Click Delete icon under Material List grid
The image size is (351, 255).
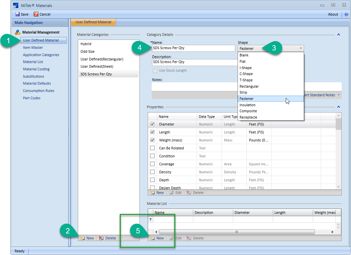[x=189, y=238]
